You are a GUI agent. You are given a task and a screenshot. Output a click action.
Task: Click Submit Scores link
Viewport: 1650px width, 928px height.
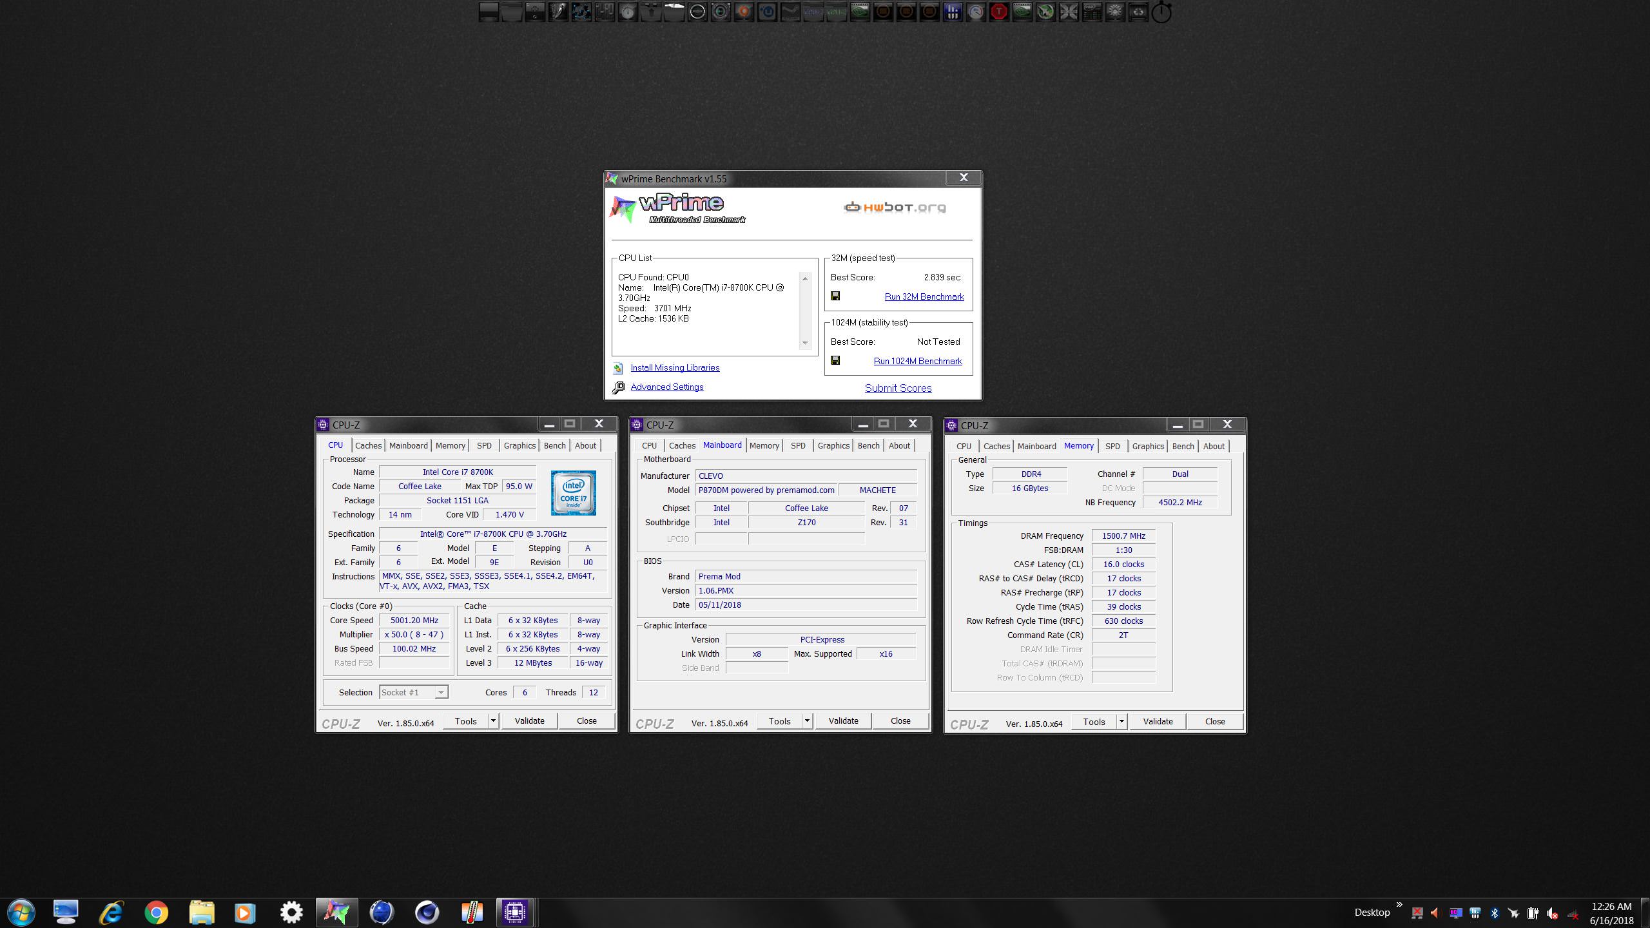898,388
